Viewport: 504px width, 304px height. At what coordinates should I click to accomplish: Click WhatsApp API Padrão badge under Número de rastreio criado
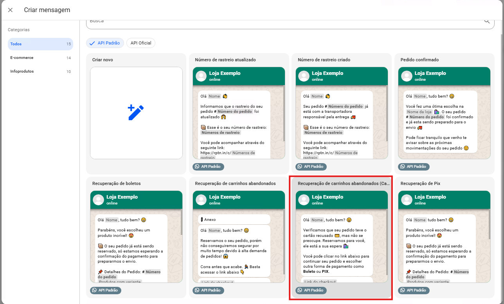click(x=311, y=167)
